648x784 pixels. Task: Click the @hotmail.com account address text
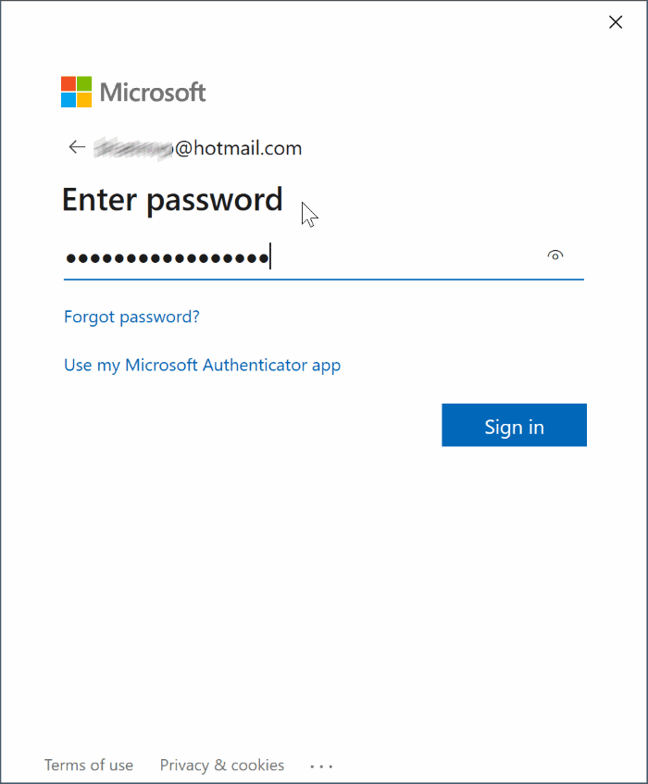[x=238, y=148]
